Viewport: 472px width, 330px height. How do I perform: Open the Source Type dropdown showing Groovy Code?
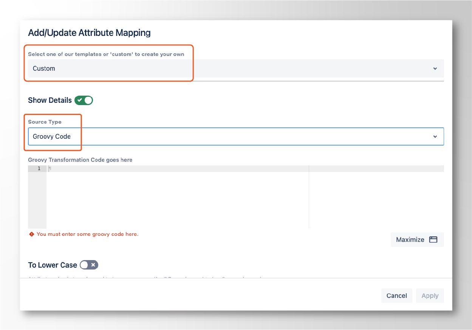pyautogui.click(x=236, y=136)
